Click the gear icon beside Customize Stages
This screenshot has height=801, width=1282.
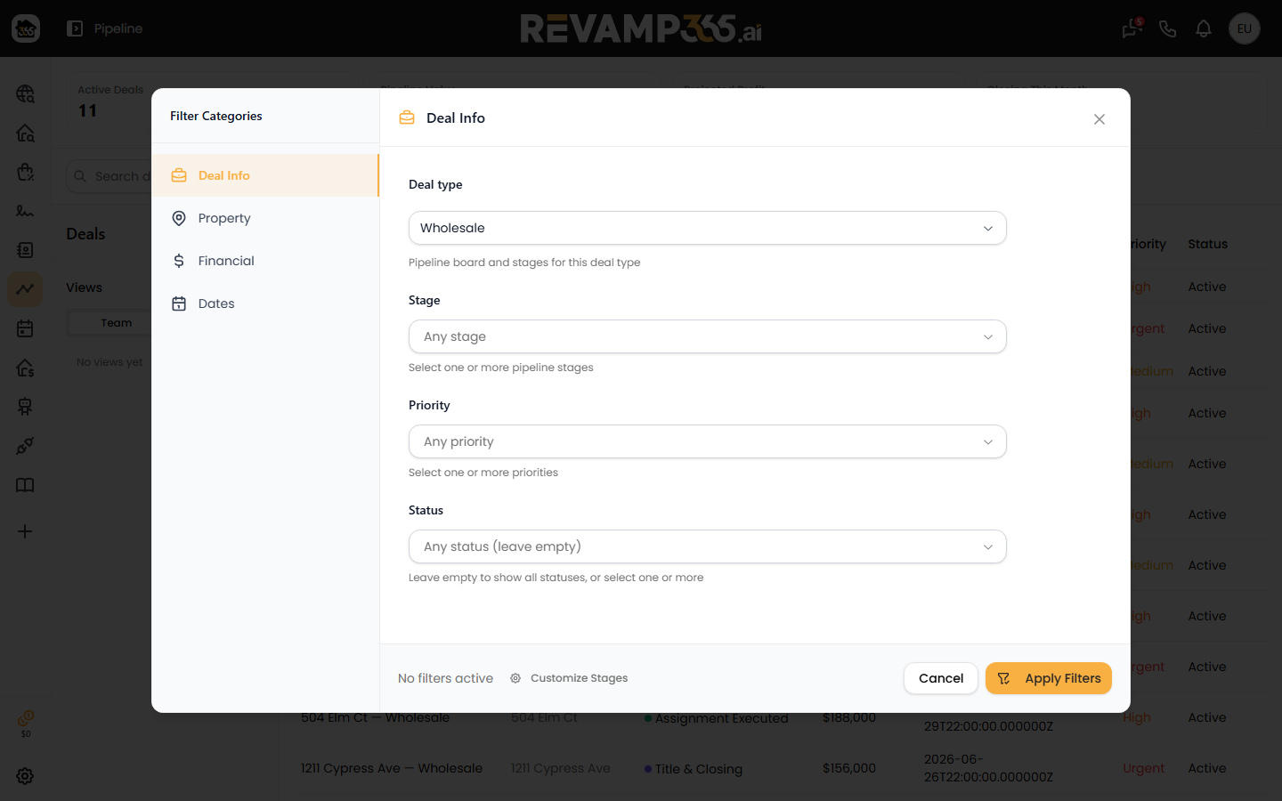pyautogui.click(x=515, y=678)
